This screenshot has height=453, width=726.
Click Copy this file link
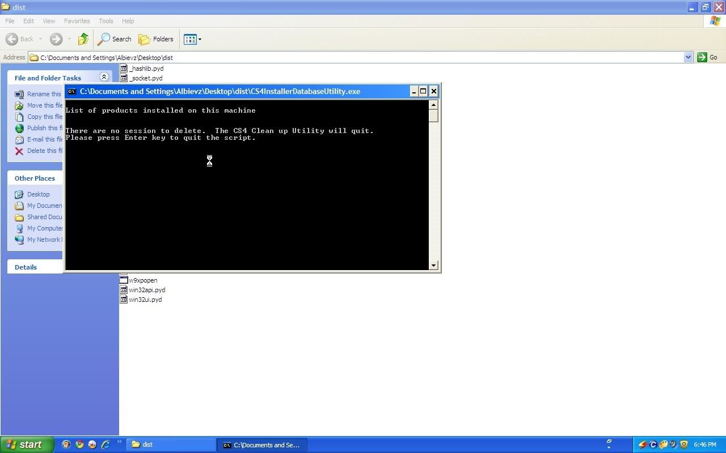(39, 117)
